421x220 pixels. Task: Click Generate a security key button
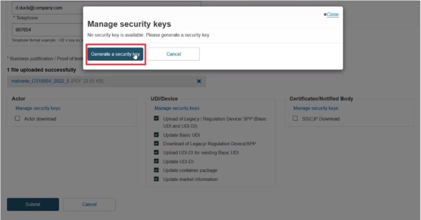click(x=115, y=54)
